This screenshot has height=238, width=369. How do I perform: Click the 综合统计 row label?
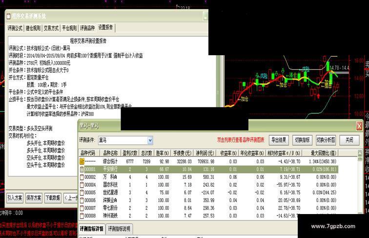point(110,161)
